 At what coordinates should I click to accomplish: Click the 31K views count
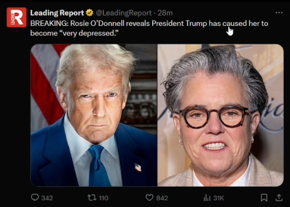(219, 198)
